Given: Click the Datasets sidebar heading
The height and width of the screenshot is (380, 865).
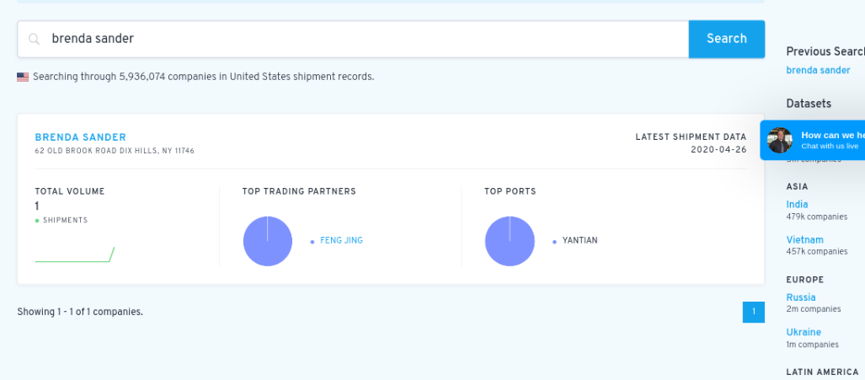Looking at the screenshot, I should click(809, 104).
